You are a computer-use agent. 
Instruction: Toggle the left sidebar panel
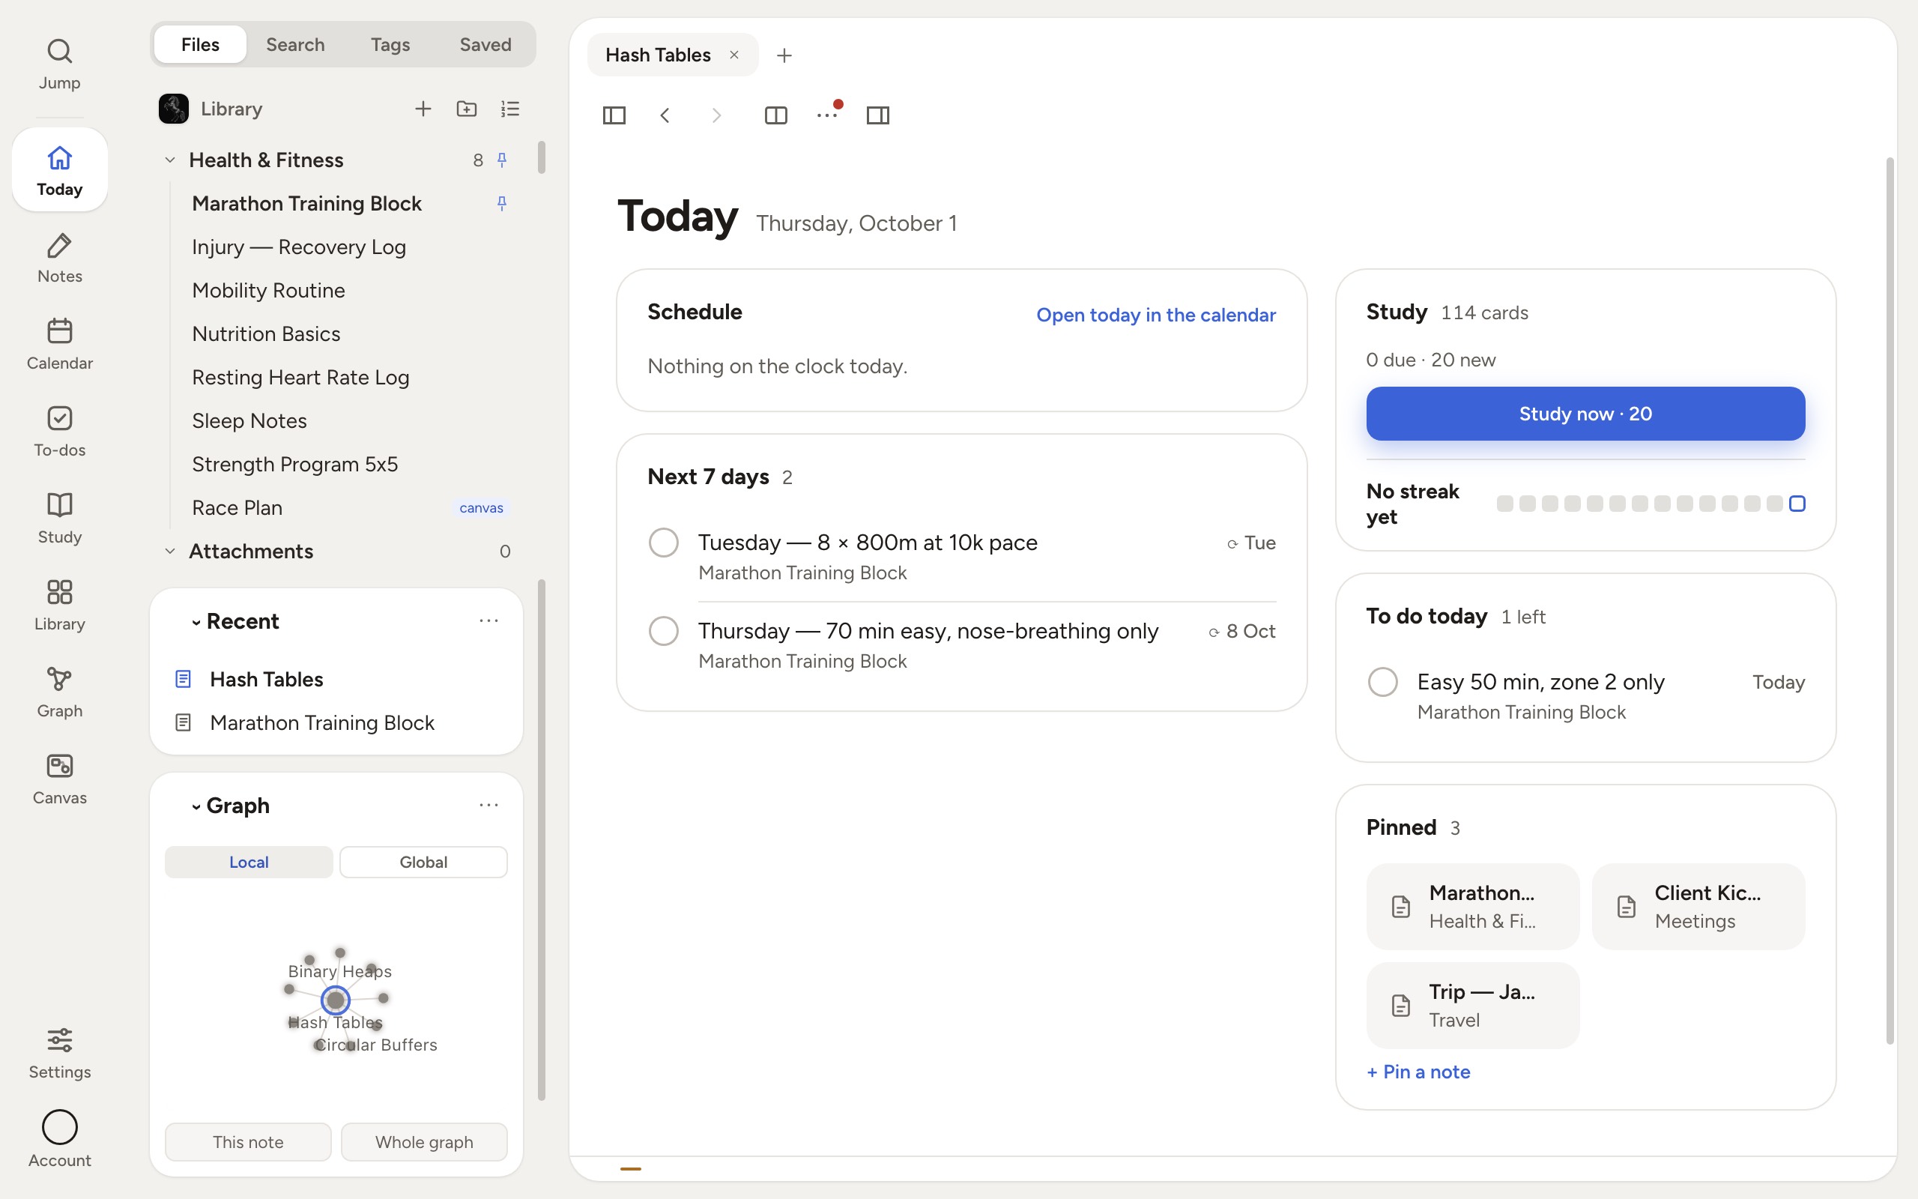(x=614, y=115)
